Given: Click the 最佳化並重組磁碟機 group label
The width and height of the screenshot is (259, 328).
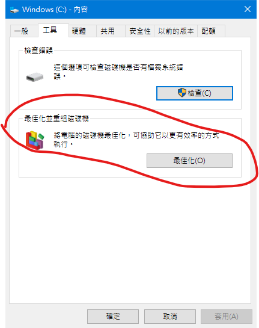Looking at the screenshot, I should coord(56,119).
